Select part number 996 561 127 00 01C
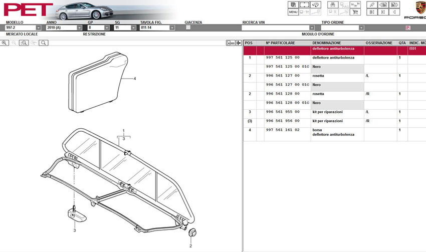The height and width of the screenshot is (252, 426). [288, 85]
